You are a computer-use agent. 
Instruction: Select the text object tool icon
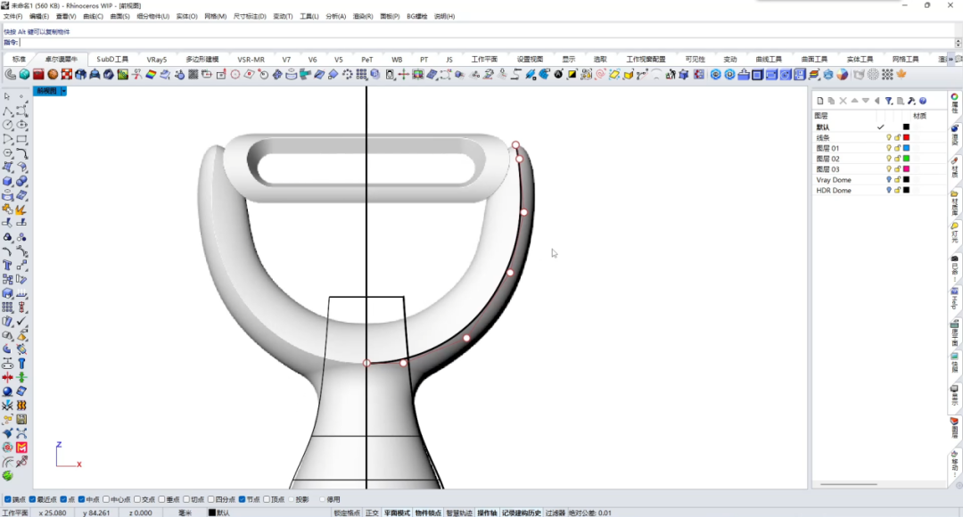coord(7,266)
